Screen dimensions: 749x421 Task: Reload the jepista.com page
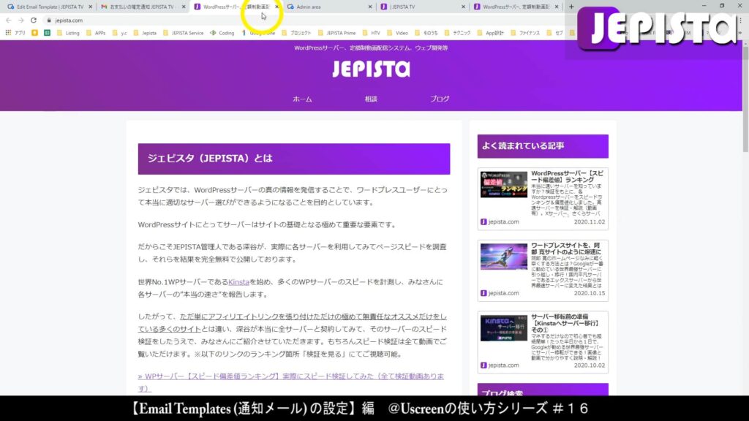tap(34, 20)
